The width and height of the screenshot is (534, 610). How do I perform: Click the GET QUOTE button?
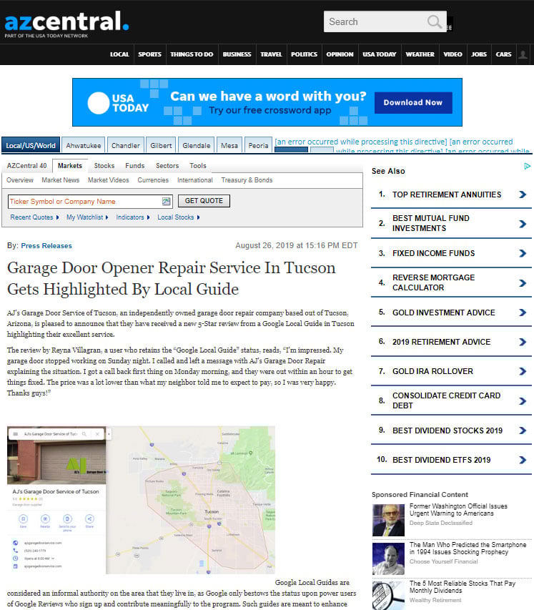click(204, 201)
